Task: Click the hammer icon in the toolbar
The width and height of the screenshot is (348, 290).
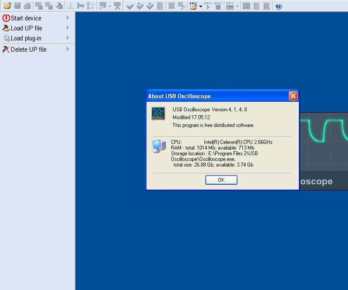Action: click(59, 6)
